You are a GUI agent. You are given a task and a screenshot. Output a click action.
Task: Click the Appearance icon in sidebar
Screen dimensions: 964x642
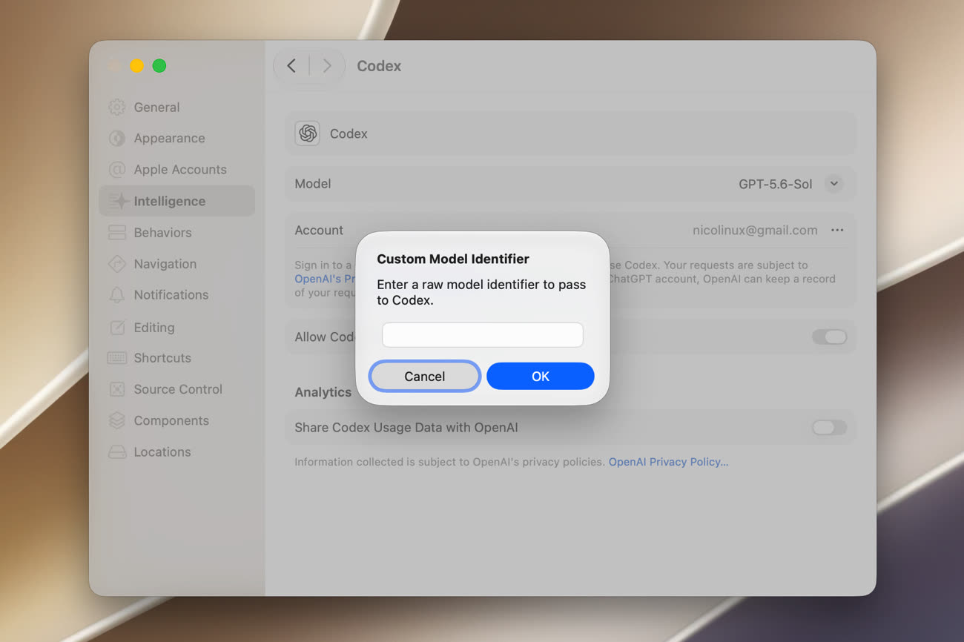click(x=116, y=138)
